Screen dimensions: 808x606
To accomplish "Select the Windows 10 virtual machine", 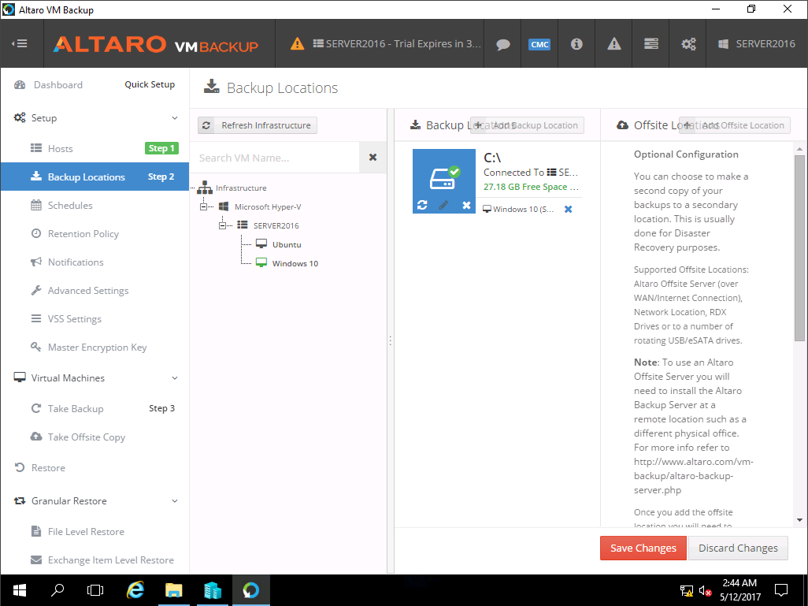I will 295,263.
